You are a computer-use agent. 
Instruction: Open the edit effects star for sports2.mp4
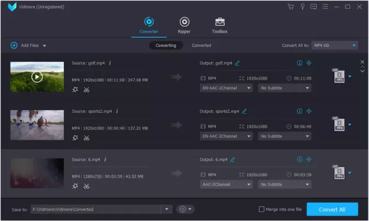pos(75,138)
